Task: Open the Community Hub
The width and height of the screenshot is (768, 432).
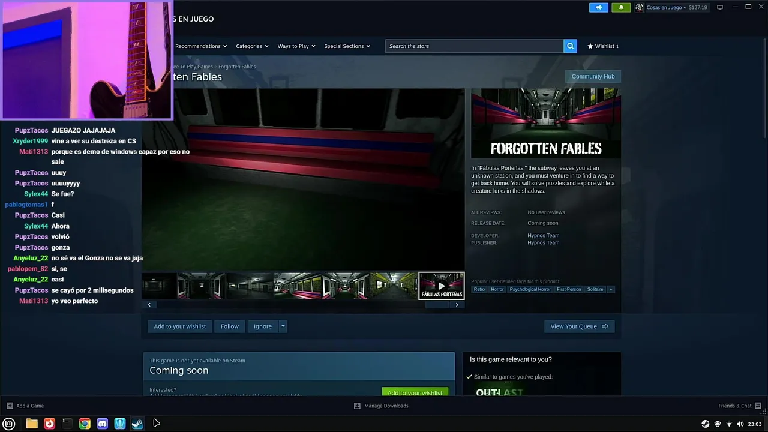Action: [593, 76]
